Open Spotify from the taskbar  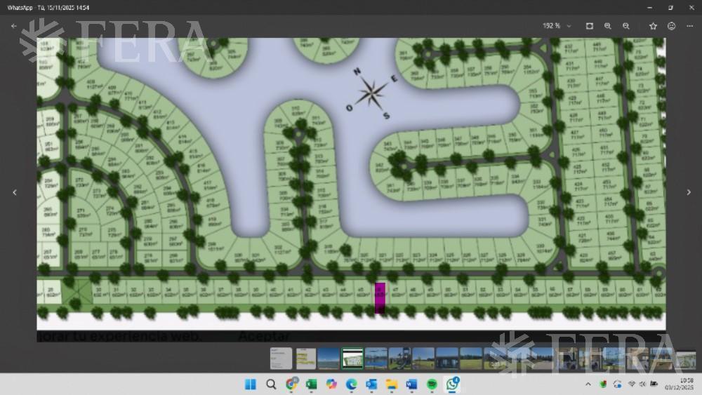(x=432, y=384)
